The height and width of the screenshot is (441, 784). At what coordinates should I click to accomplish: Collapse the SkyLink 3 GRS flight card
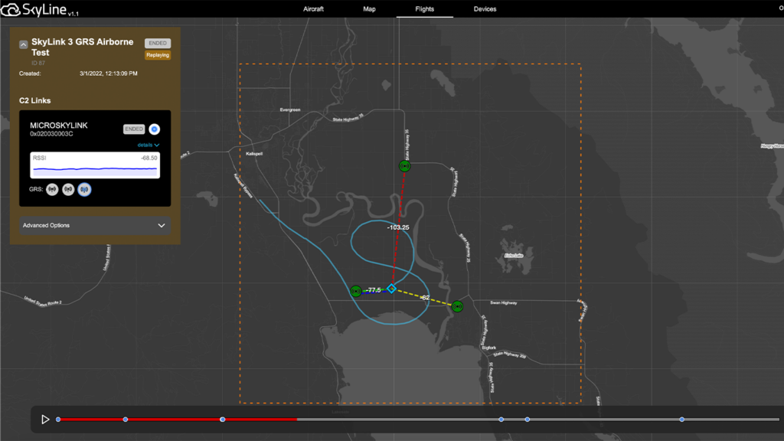click(24, 44)
